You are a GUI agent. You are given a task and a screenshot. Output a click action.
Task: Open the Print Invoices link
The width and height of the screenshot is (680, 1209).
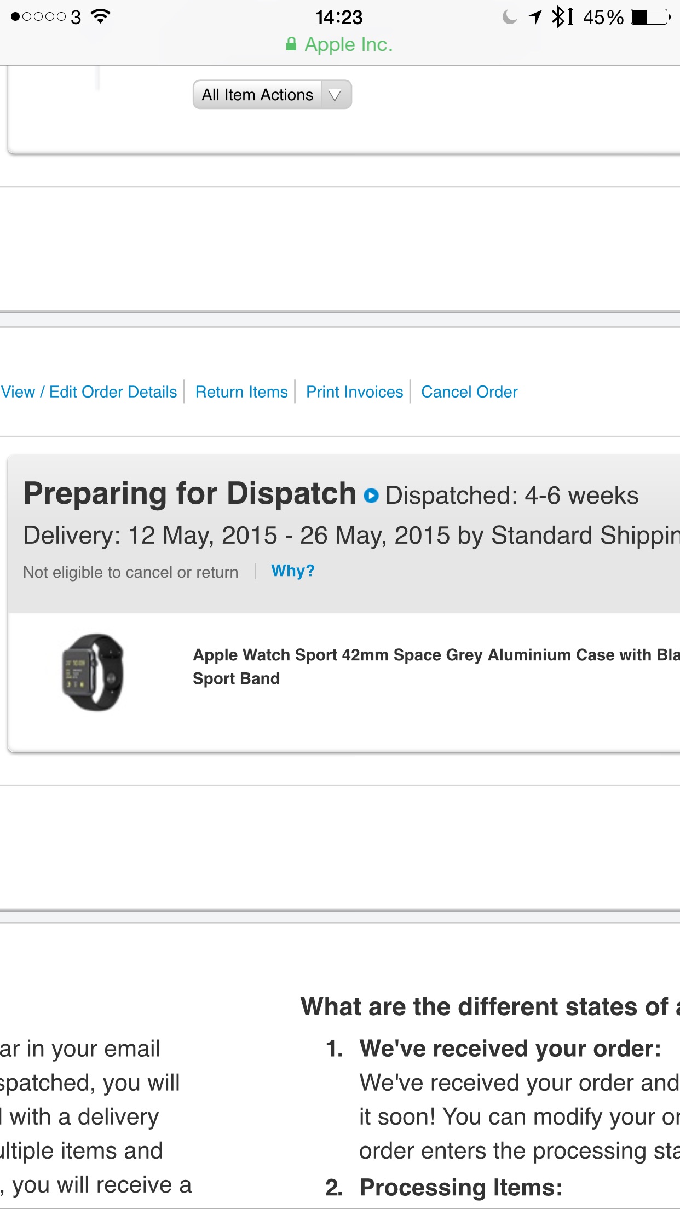click(x=354, y=392)
